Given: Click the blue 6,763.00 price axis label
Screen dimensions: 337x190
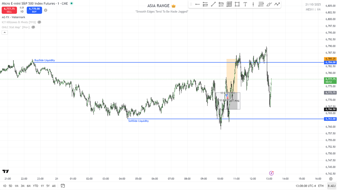Looking at the screenshot, I should click(330, 119).
